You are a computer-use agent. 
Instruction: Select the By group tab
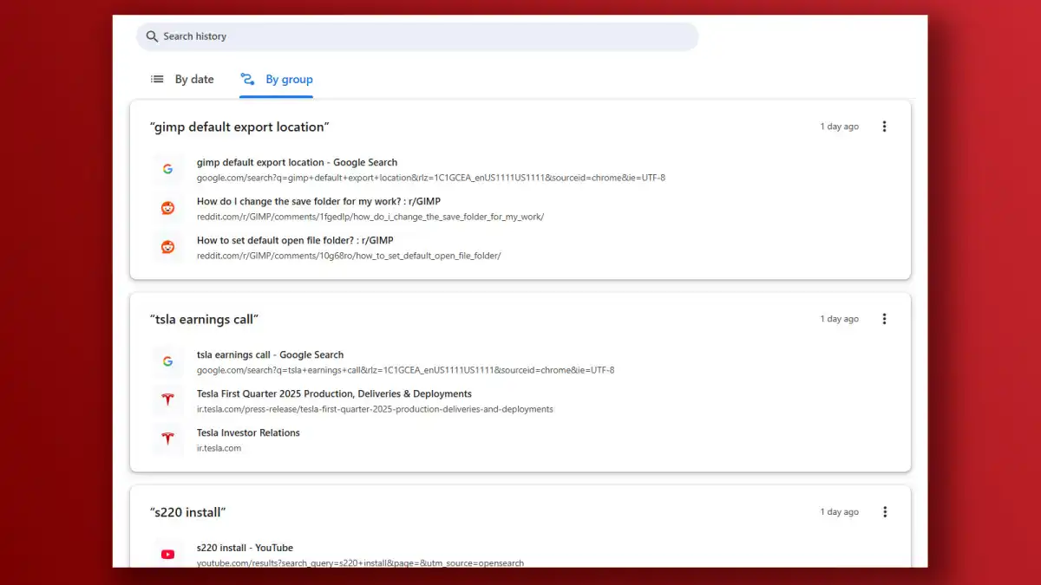click(x=277, y=79)
